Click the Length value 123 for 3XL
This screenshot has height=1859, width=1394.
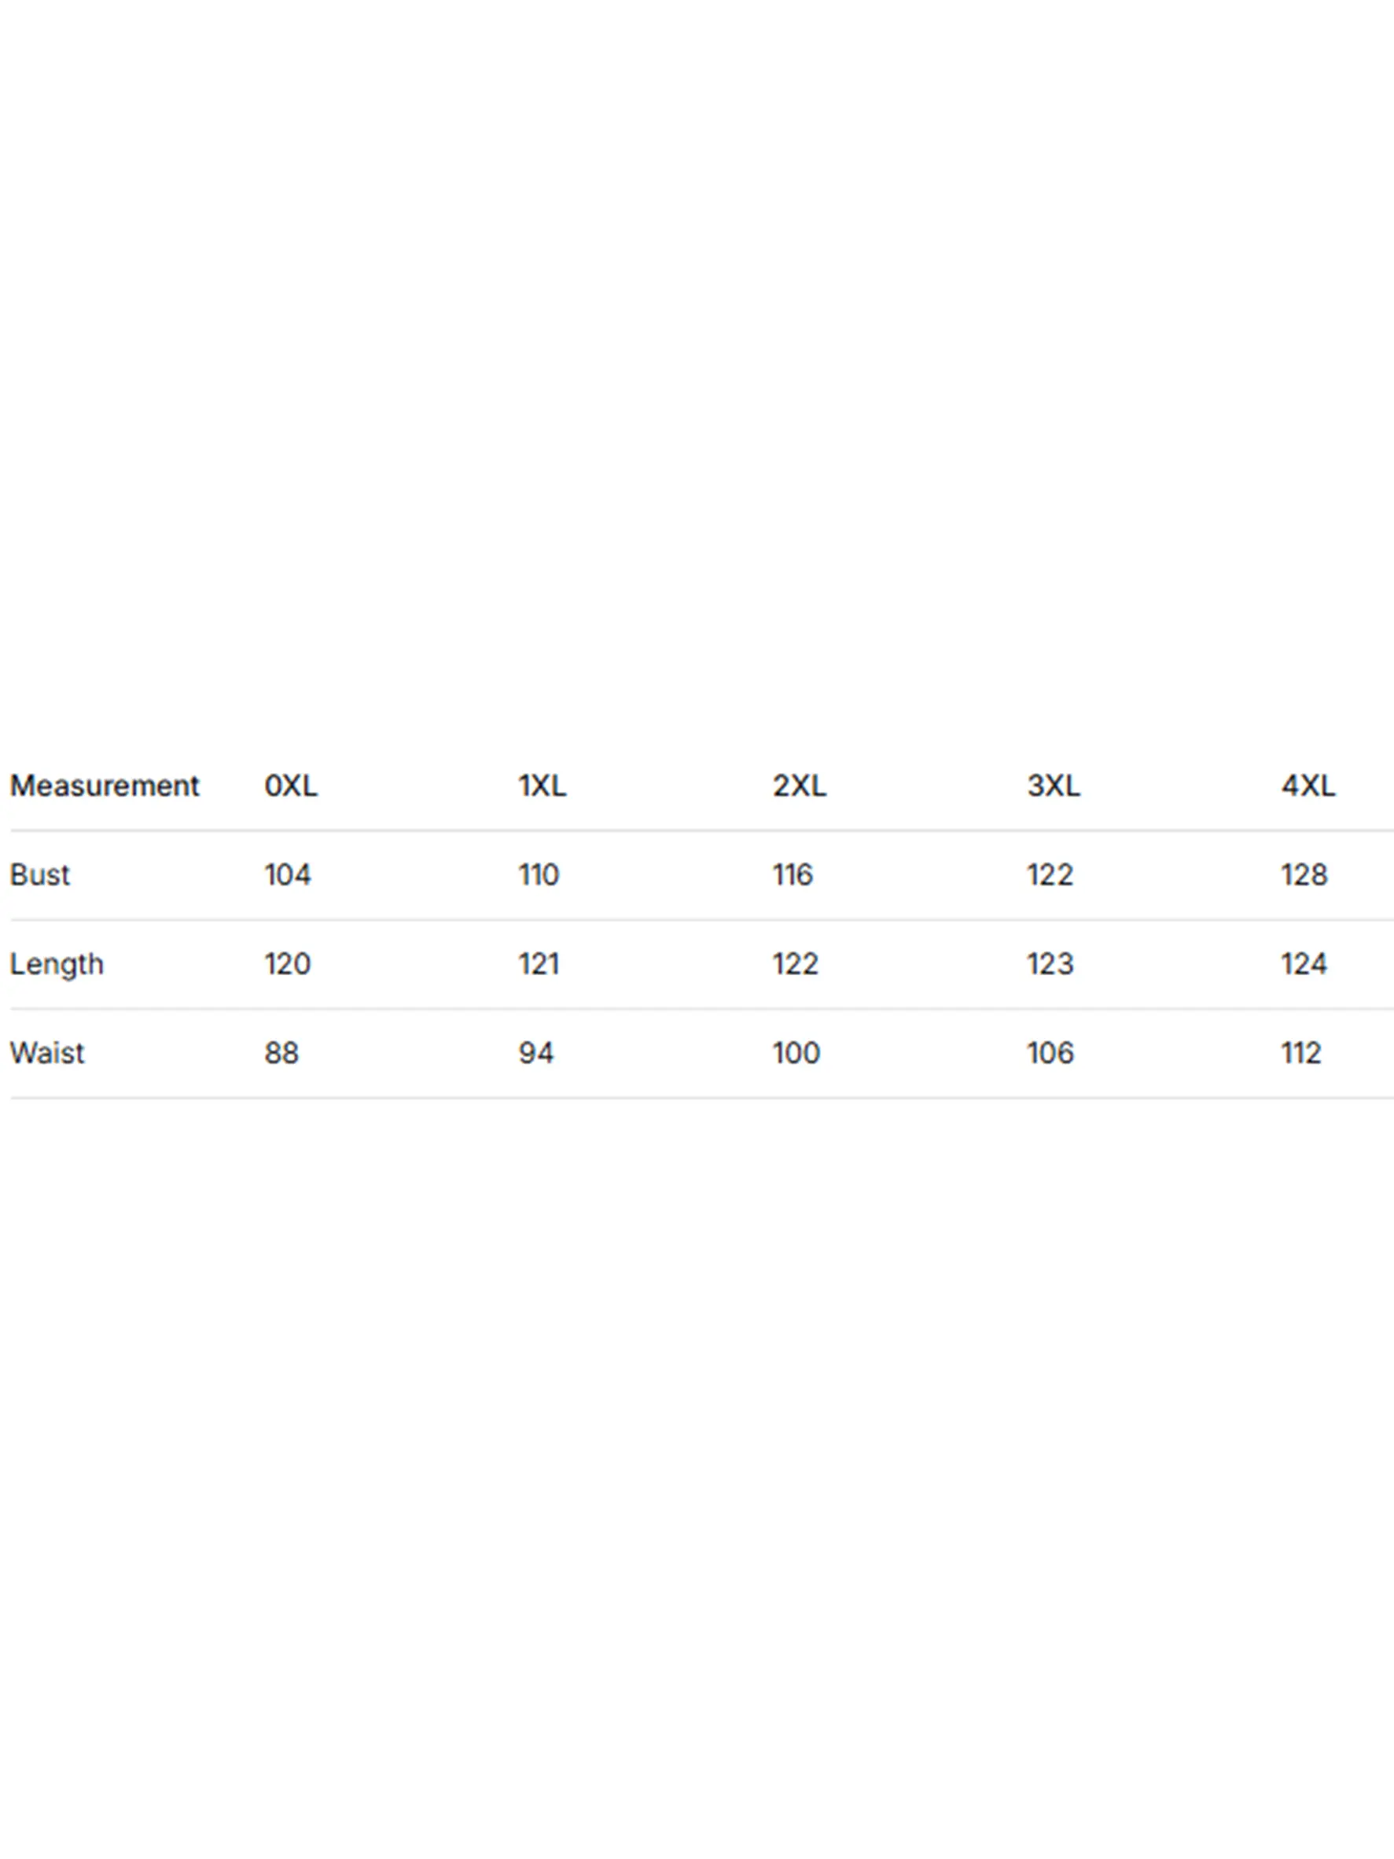click(1050, 964)
